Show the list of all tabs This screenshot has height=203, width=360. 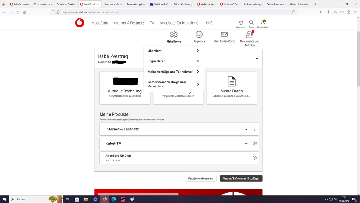click(x=323, y=4)
